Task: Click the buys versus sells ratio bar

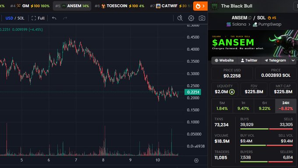Action: coord(266,129)
